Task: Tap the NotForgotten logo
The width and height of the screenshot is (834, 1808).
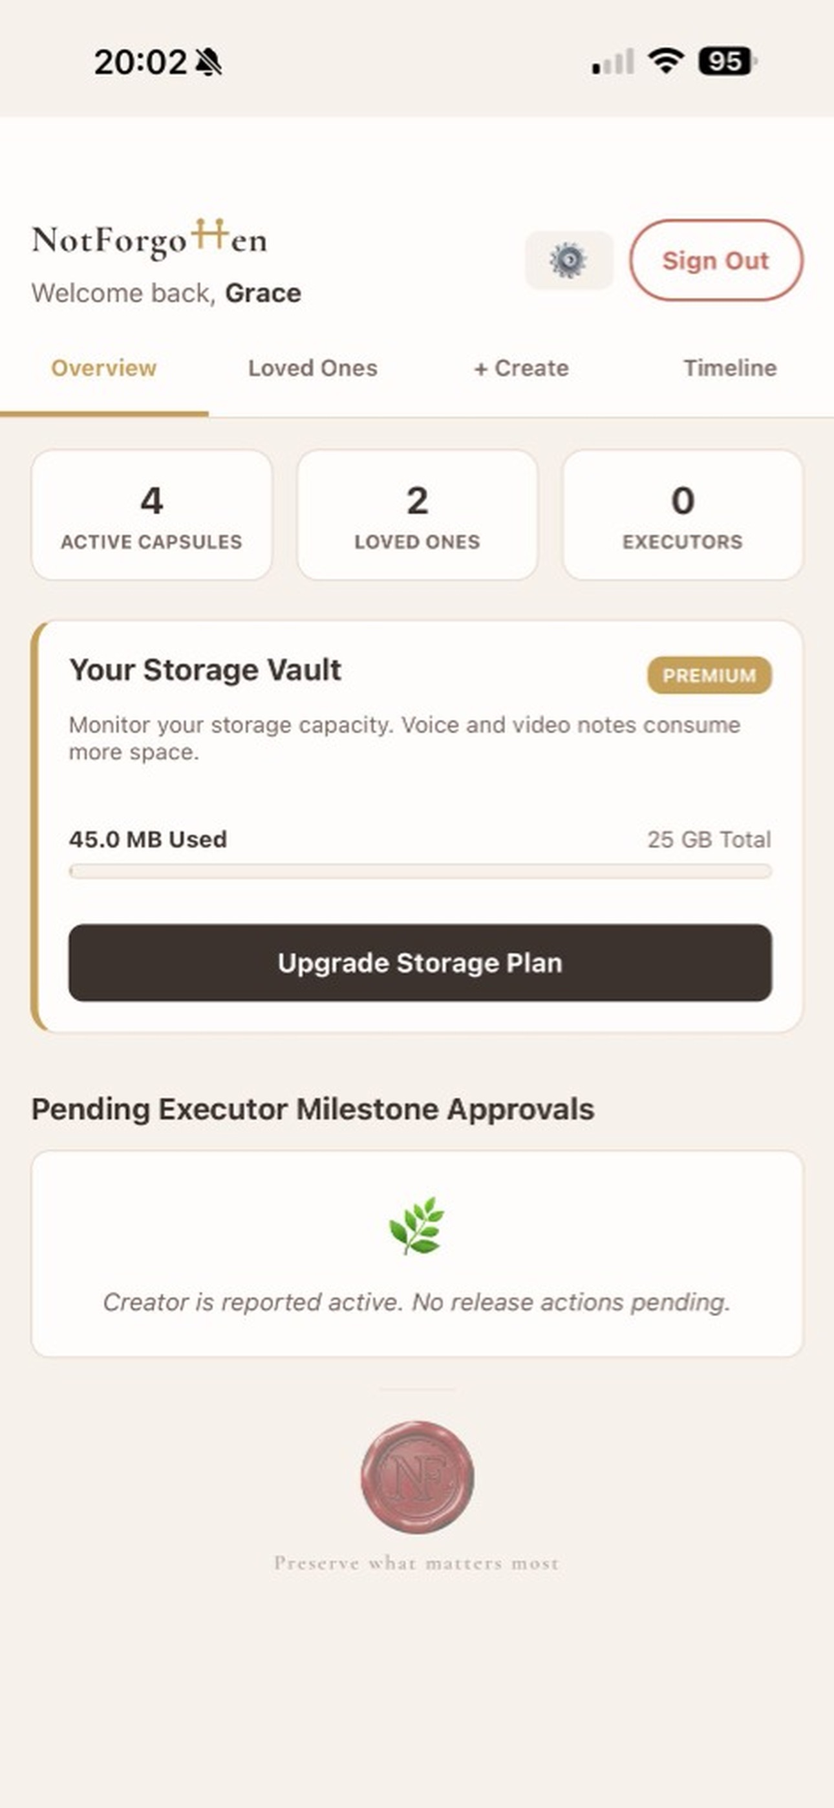Action: pyautogui.click(x=149, y=239)
